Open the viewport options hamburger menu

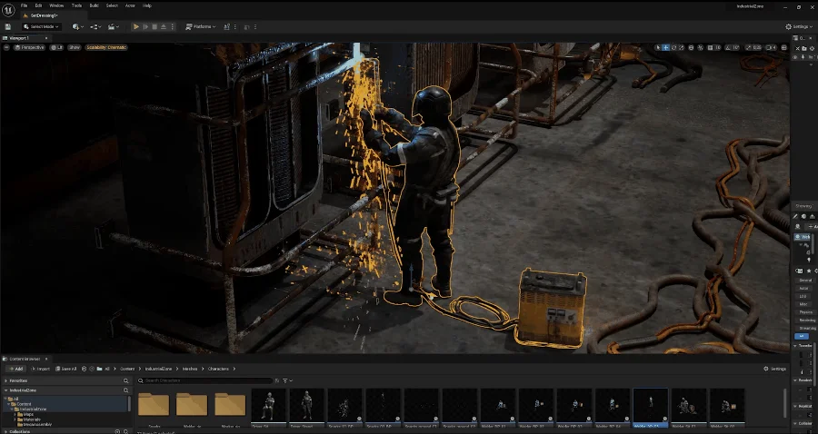[x=6, y=47]
